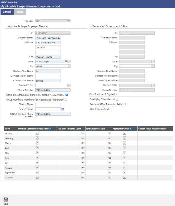Click the Contact Middle Name field for the employer
The image size is (175, 206).
(48, 76)
